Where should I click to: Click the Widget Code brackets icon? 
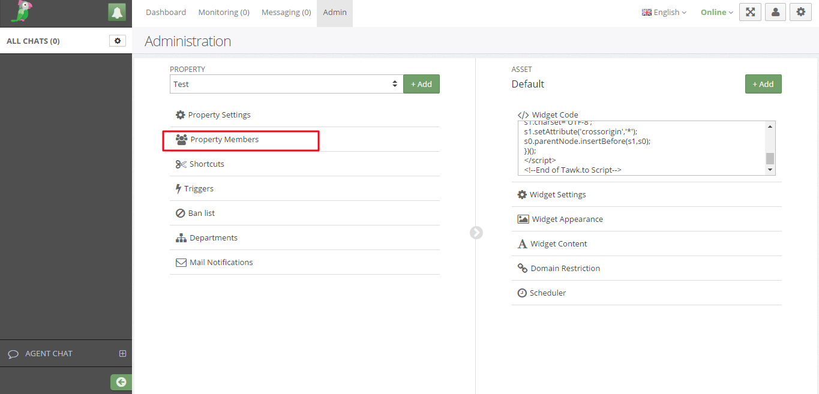coord(523,115)
